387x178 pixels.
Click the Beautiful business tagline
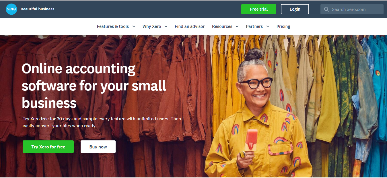point(37,9)
